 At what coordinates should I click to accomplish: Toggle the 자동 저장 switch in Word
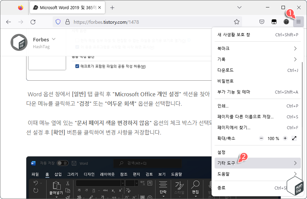(62, 163)
